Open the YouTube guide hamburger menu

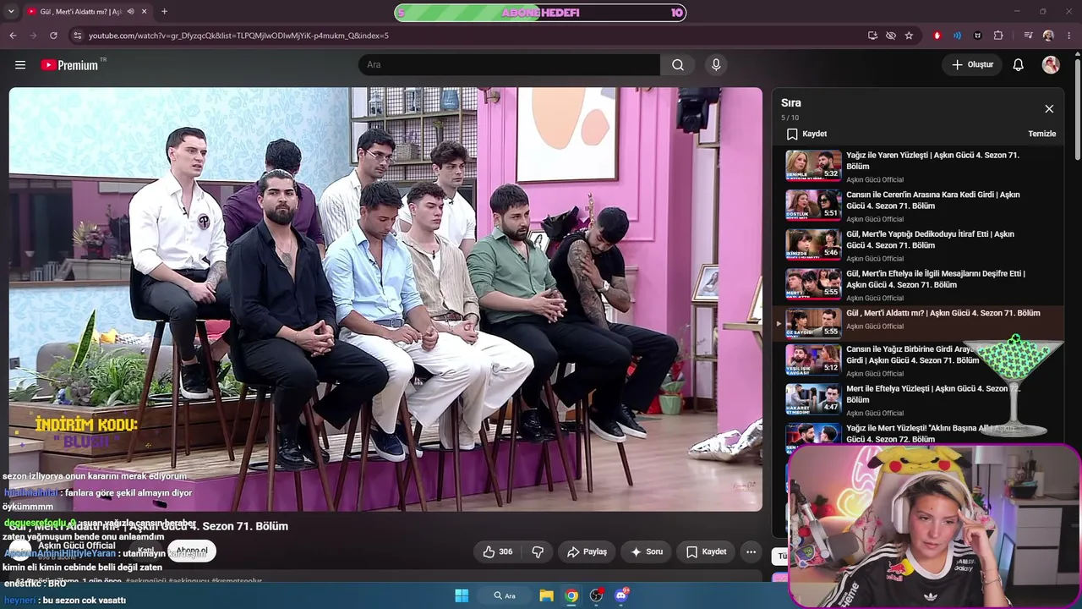point(20,65)
